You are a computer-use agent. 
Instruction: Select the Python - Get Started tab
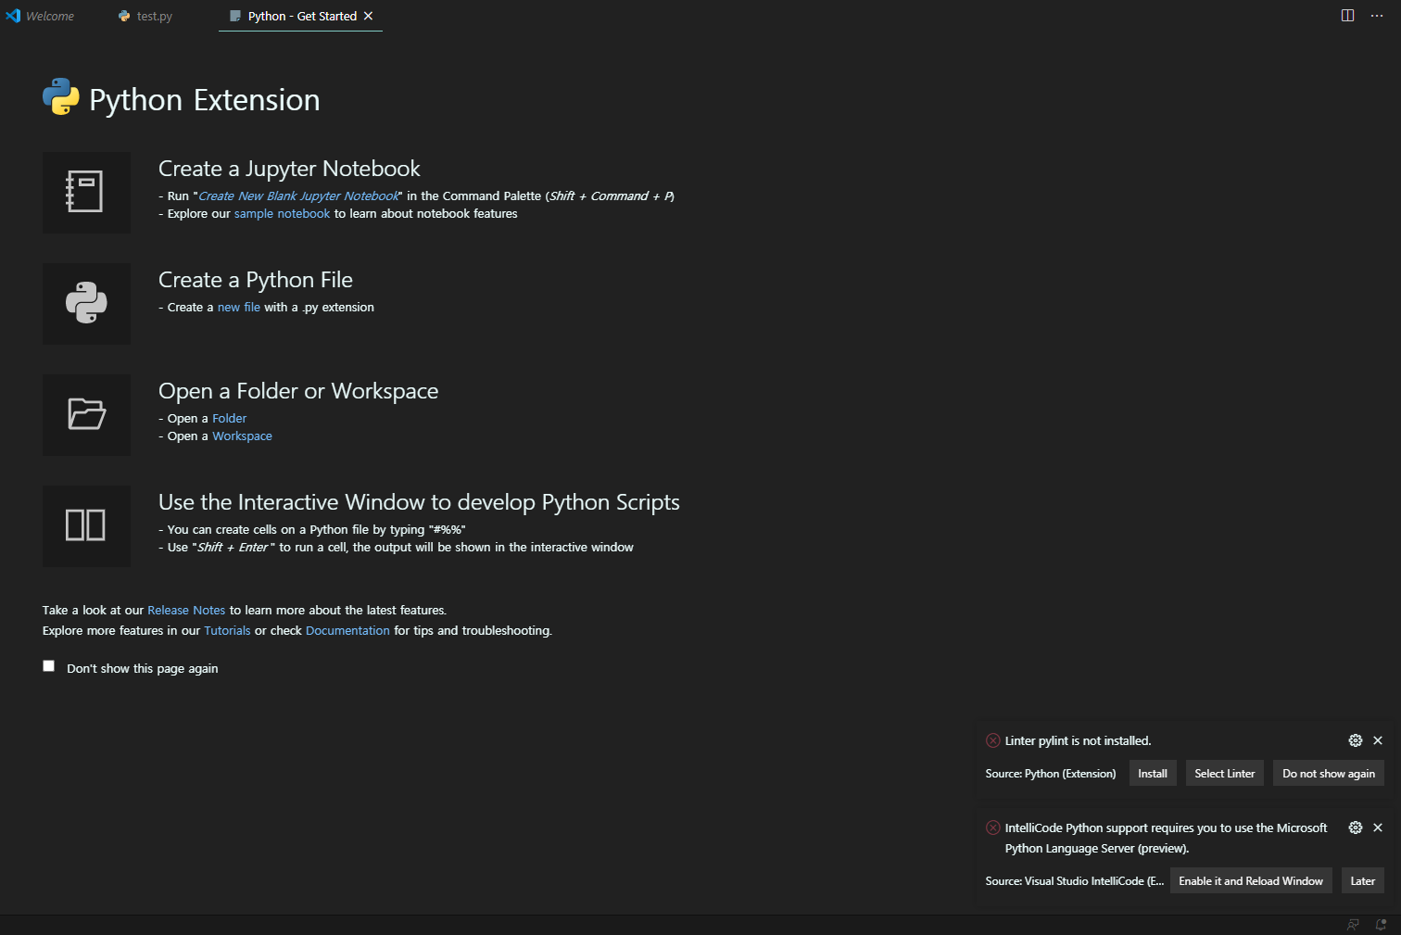302,16
